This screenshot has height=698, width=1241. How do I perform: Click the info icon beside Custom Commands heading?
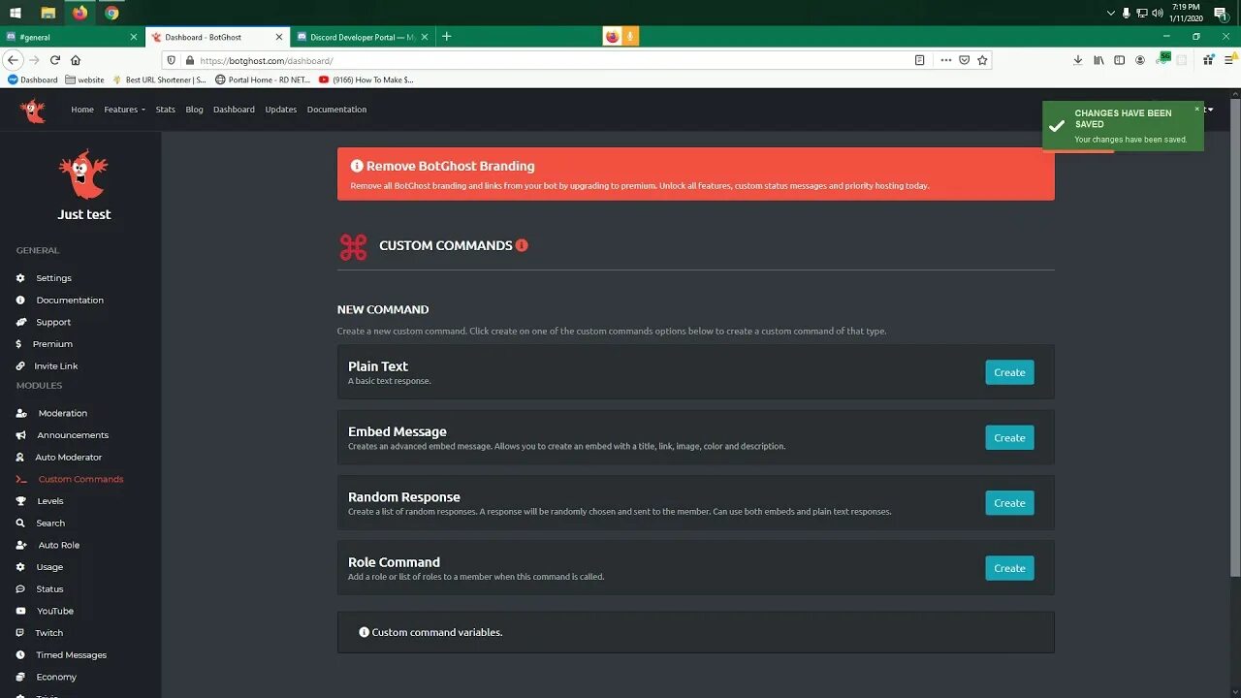(522, 245)
